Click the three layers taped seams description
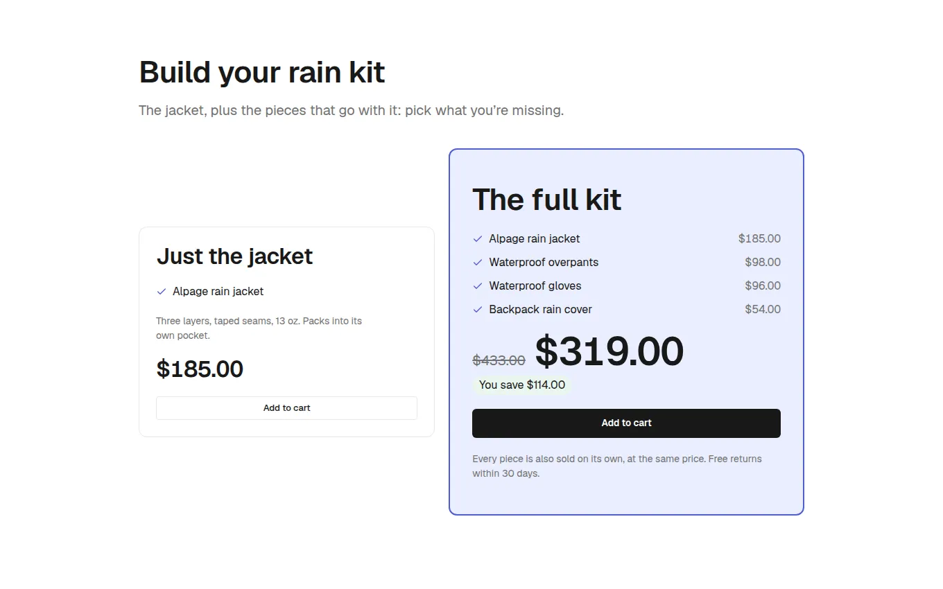The width and height of the screenshot is (943, 589). click(259, 328)
